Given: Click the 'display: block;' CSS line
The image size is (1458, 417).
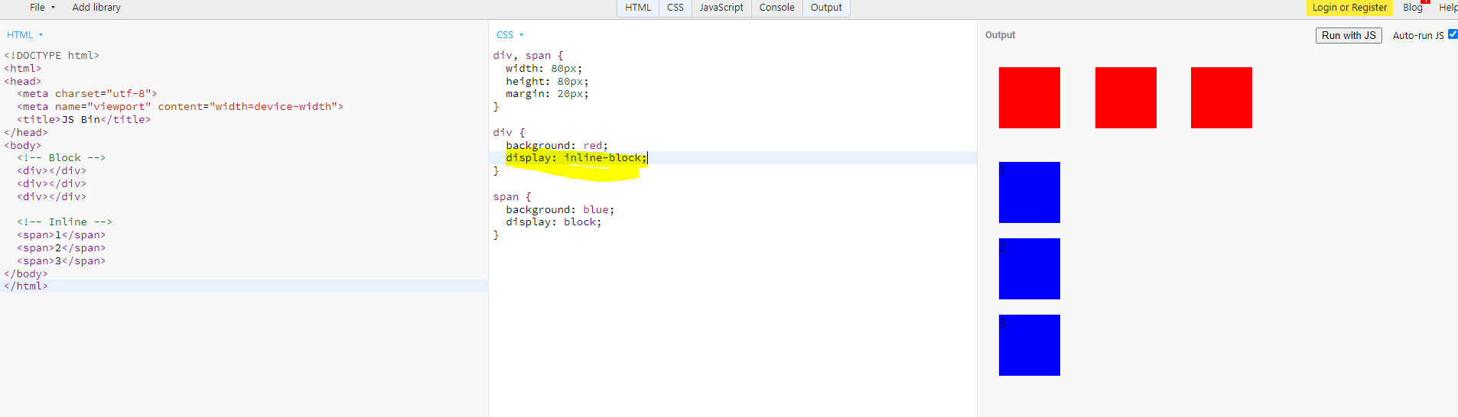Looking at the screenshot, I should [554, 222].
